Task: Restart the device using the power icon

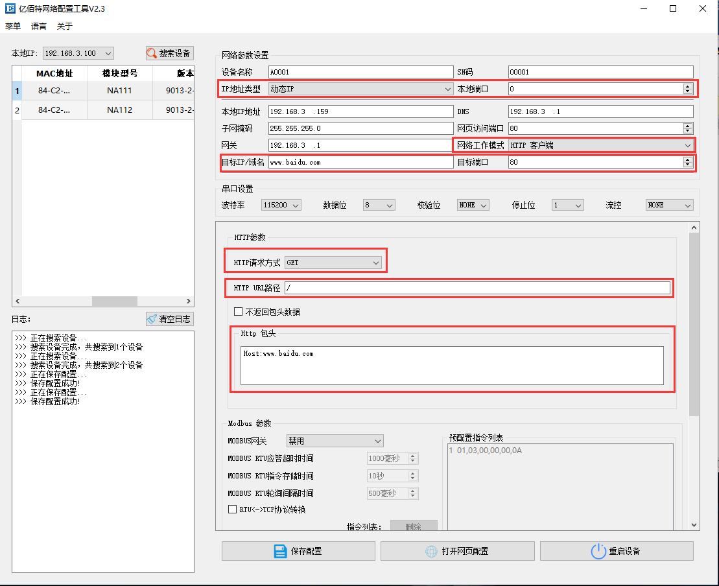Action: [x=599, y=550]
